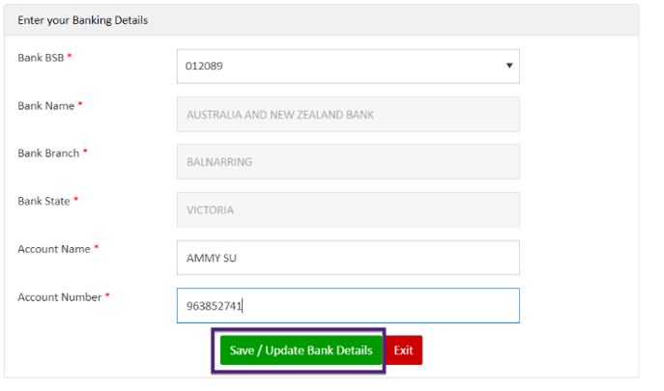Image resolution: width=664 pixels, height=391 pixels.
Task: Click the Bank State label
Action: (x=43, y=201)
